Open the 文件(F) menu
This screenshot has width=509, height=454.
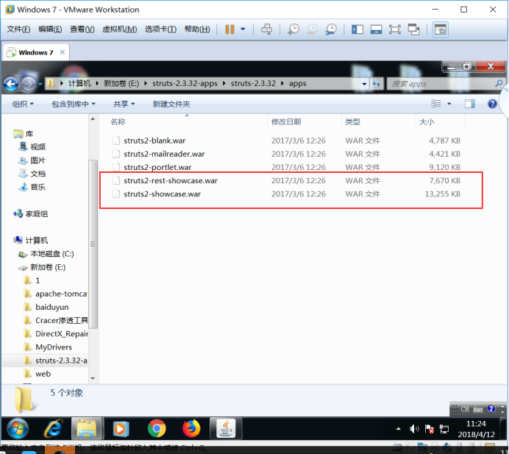(x=18, y=29)
